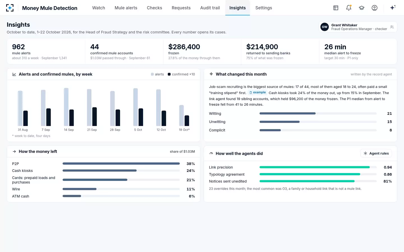Open the $214,900 returned to sending banks figure

pos(280,52)
